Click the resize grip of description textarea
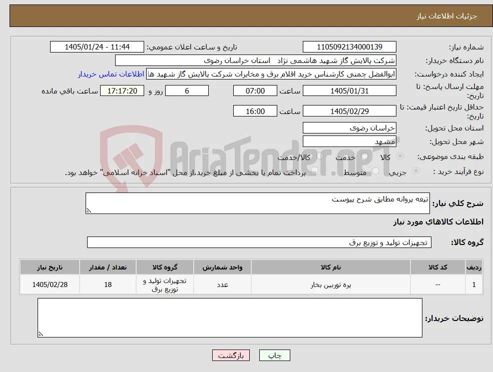The height and width of the screenshot is (372, 493). coord(89,211)
